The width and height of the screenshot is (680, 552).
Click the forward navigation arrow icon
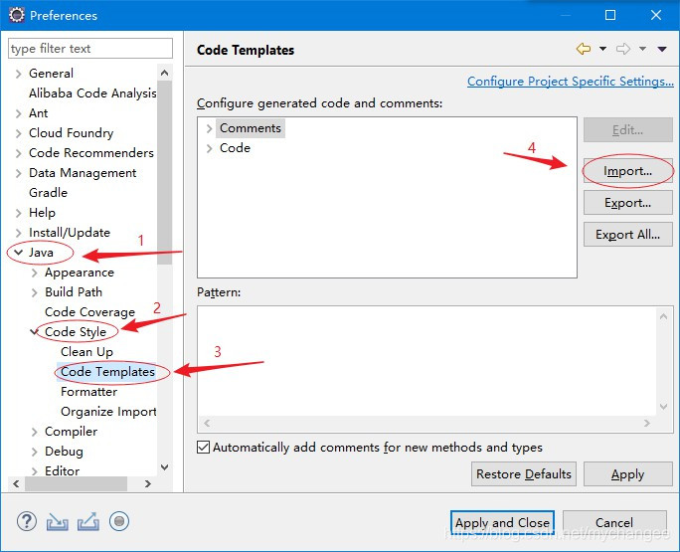pyautogui.click(x=623, y=49)
